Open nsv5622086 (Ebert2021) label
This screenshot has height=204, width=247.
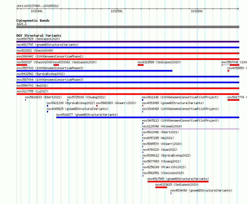(160, 132)
